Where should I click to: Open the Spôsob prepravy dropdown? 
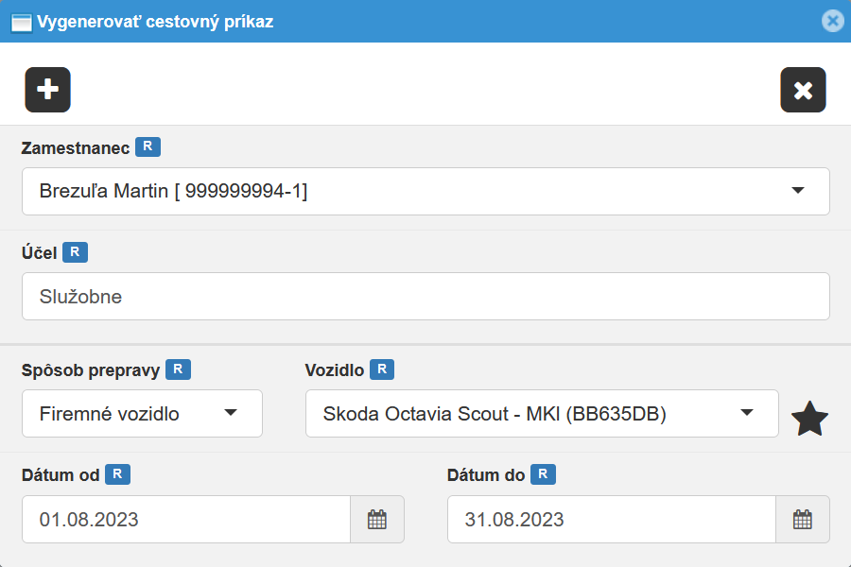[230, 413]
